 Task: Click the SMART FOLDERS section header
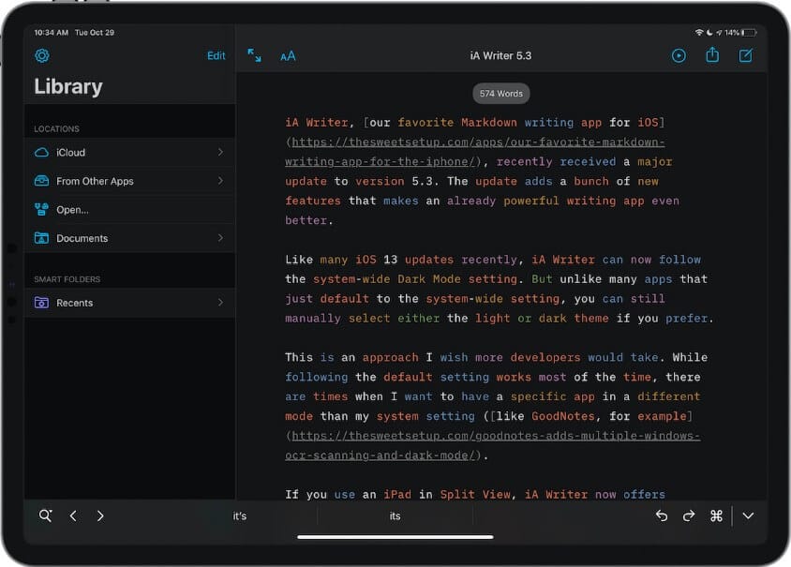coord(67,279)
